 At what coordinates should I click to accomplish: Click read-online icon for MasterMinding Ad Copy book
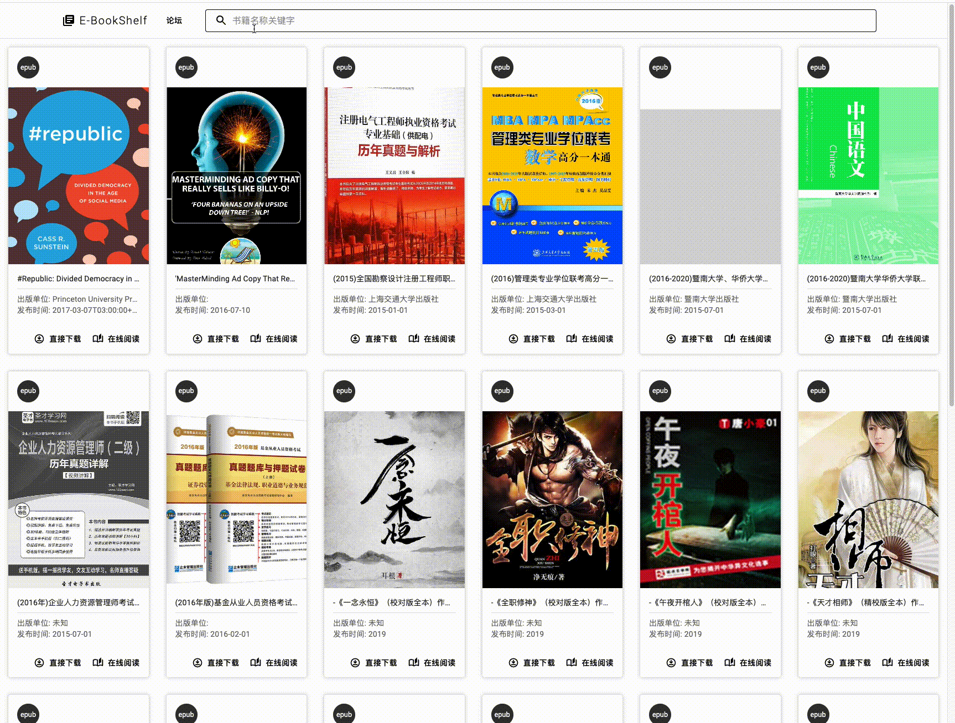256,339
